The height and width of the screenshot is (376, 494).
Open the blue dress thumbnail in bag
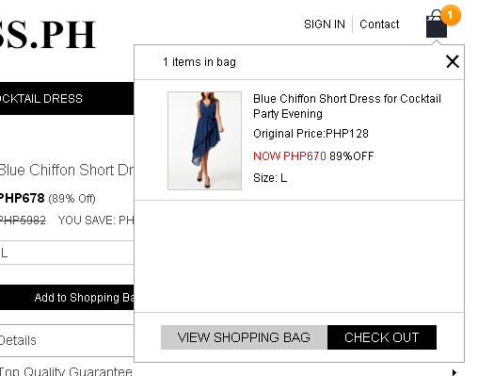205,140
